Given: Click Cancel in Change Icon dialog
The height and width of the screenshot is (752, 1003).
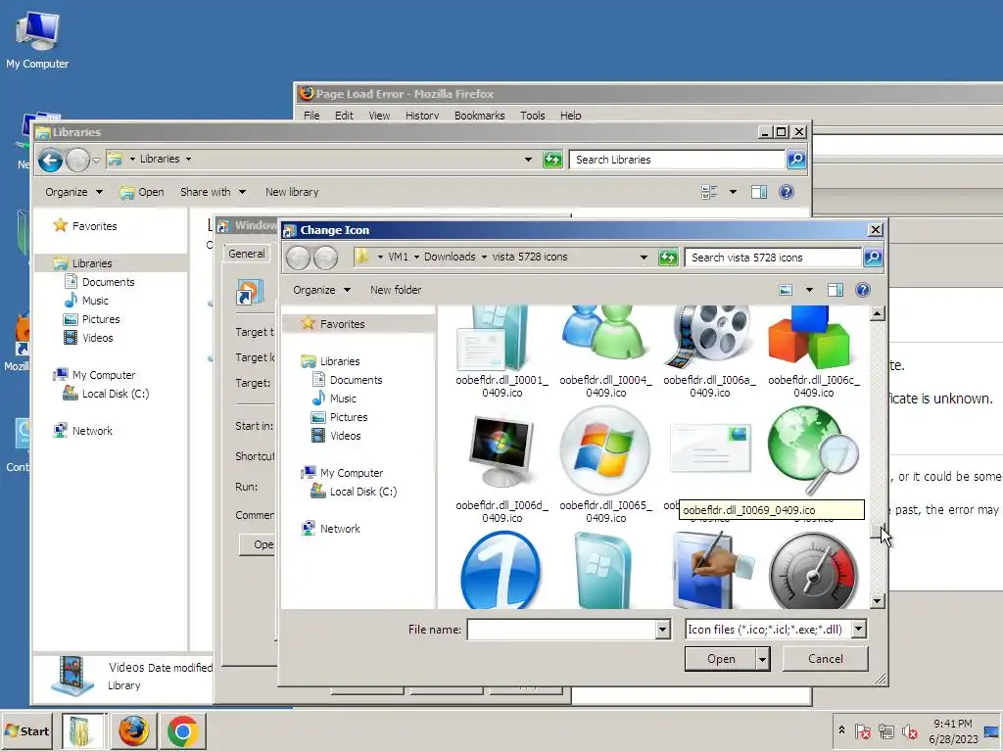Looking at the screenshot, I should point(825,659).
